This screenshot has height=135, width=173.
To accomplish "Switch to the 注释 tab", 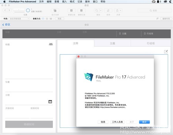I will click(76, 43).
